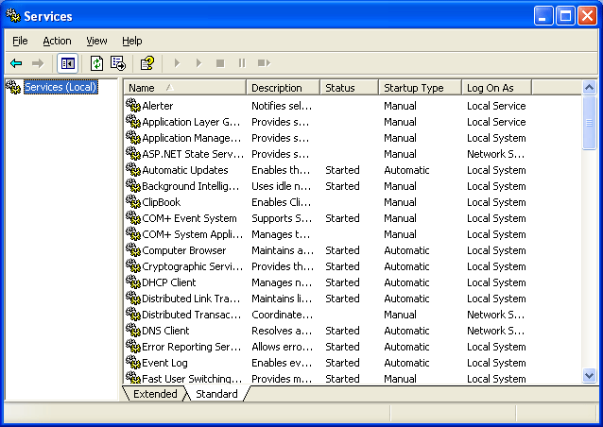Click 'Coordinate...' description cell
This screenshot has height=427, width=603.
pos(282,315)
